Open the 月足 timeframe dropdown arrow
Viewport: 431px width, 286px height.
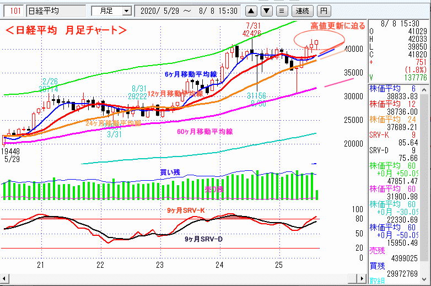[x=126, y=11]
